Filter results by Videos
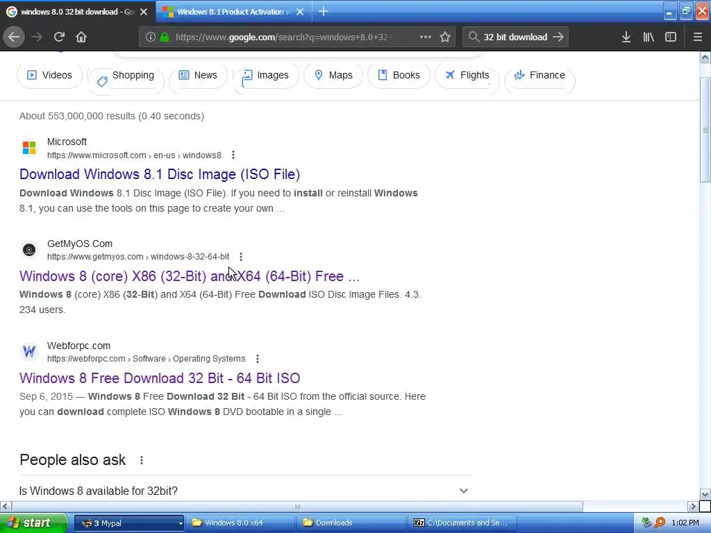 click(49, 75)
